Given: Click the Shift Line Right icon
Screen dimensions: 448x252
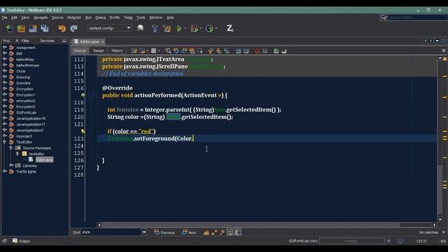Looking at the screenshot, I should pos(246,51).
